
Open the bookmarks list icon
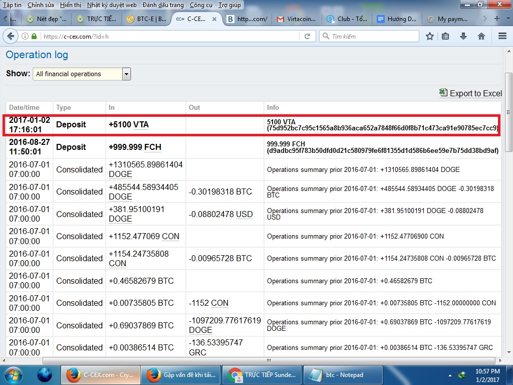(445, 36)
